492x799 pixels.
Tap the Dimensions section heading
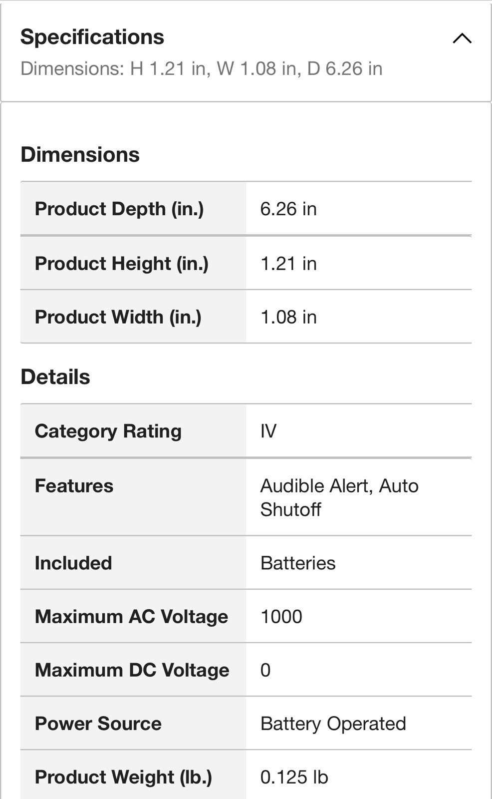pos(80,154)
